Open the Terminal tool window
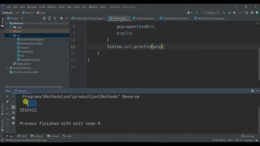 [53, 136]
